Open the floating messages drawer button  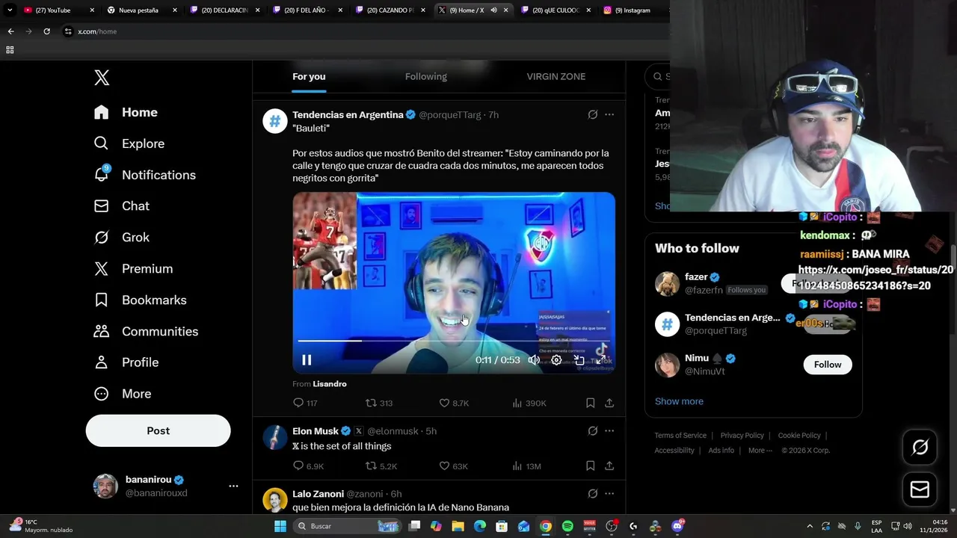click(x=920, y=489)
